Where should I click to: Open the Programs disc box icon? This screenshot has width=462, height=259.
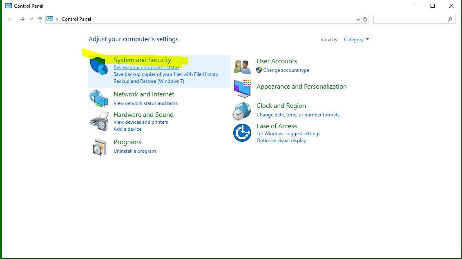coord(99,147)
